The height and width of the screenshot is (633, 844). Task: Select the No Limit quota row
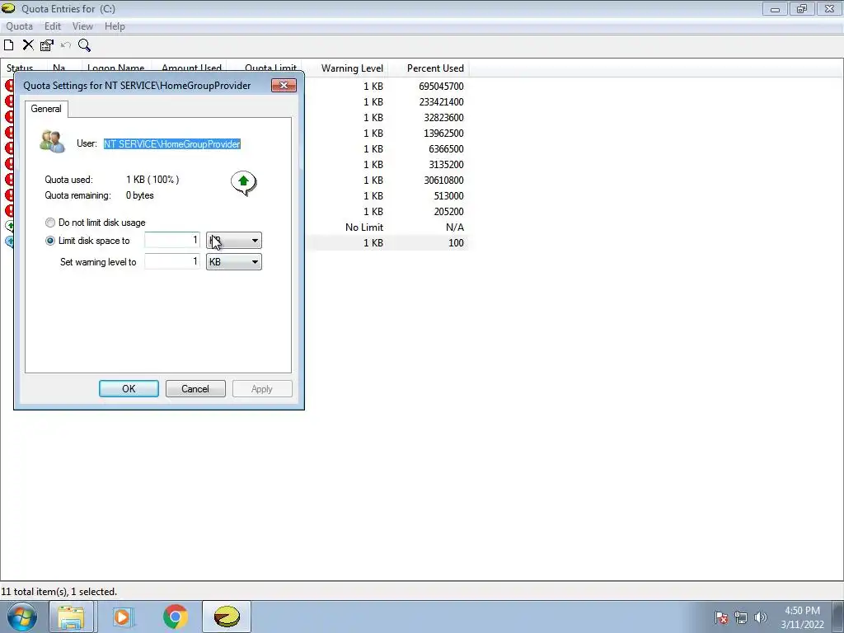[x=387, y=227]
